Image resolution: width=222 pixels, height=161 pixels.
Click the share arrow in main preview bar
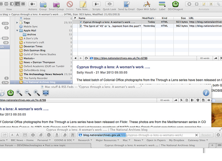point(216,58)
